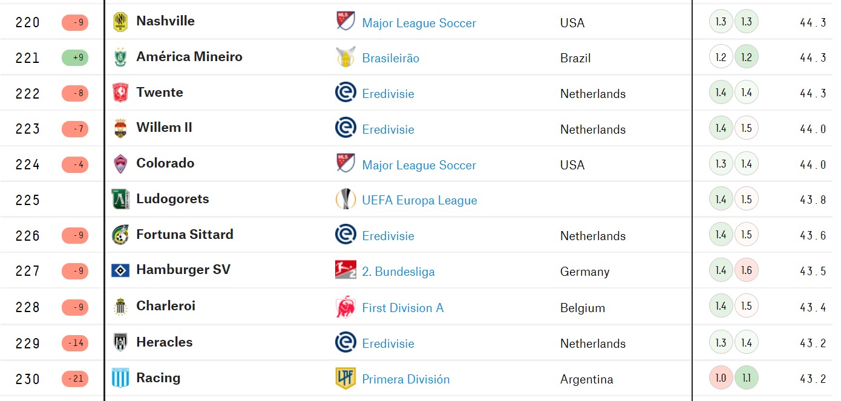Click the UEFA Europa League logo icon
The width and height of the screenshot is (841, 401).
point(345,200)
